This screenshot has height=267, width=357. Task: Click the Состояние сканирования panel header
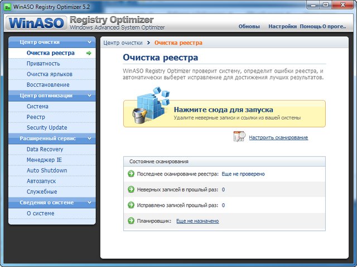(x=224, y=161)
